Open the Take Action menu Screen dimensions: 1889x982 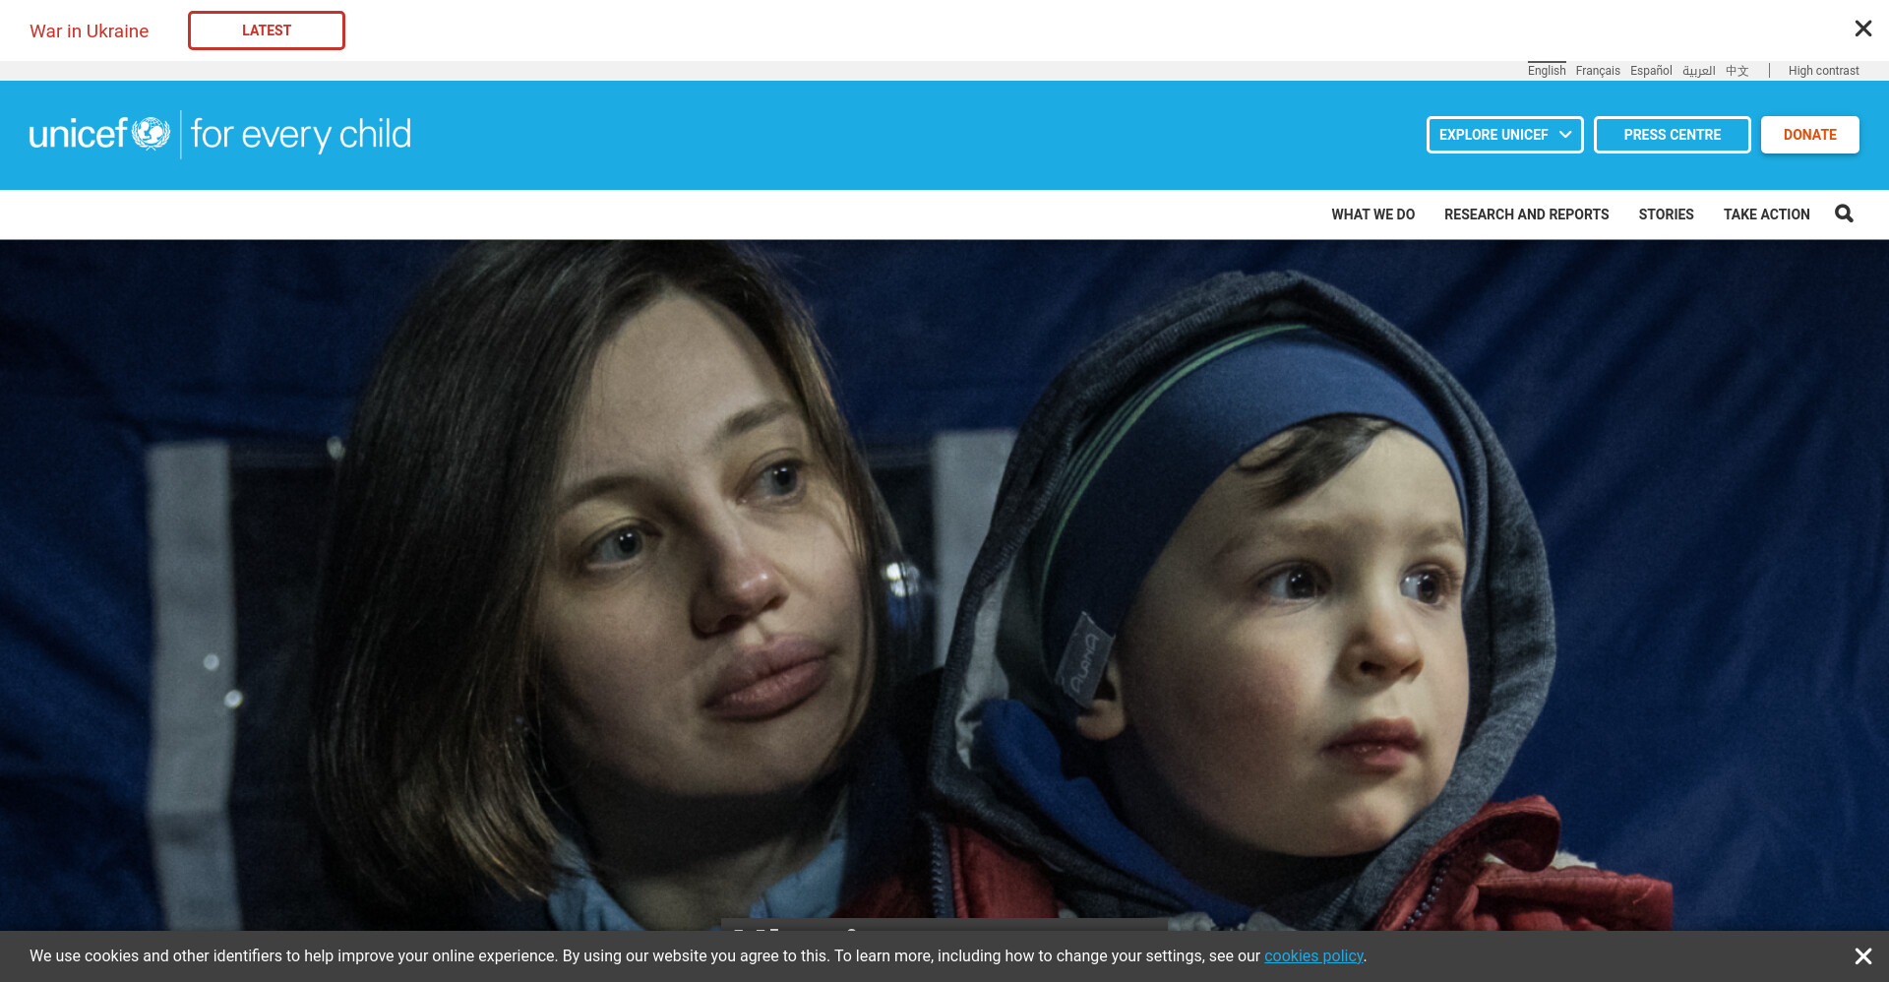[x=1766, y=215]
